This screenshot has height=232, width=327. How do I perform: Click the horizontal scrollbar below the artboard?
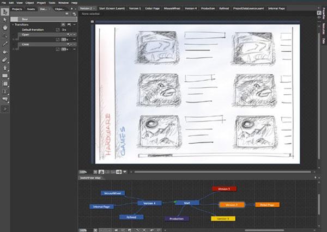click(222, 172)
